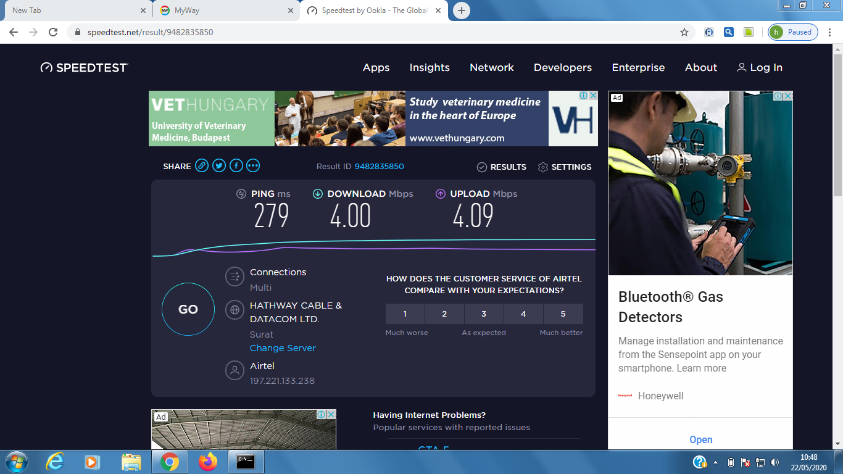Open Result ID 9482835850 link
Viewport: 843px width, 474px height.
pyautogui.click(x=379, y=167)
